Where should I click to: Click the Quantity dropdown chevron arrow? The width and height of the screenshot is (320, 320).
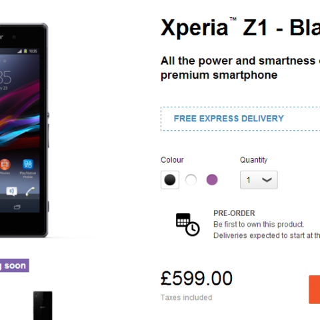(267, 180)
